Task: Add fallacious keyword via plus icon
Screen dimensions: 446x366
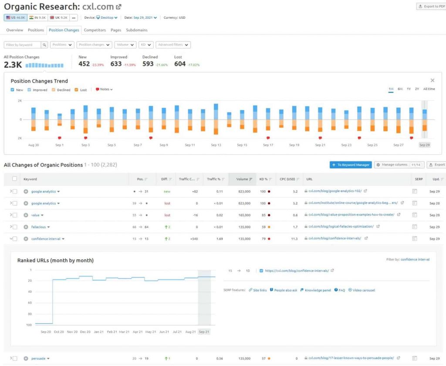Action: 26,227
